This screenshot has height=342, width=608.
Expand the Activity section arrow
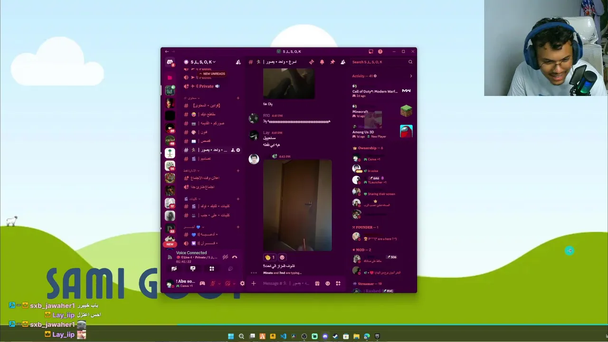411,76
